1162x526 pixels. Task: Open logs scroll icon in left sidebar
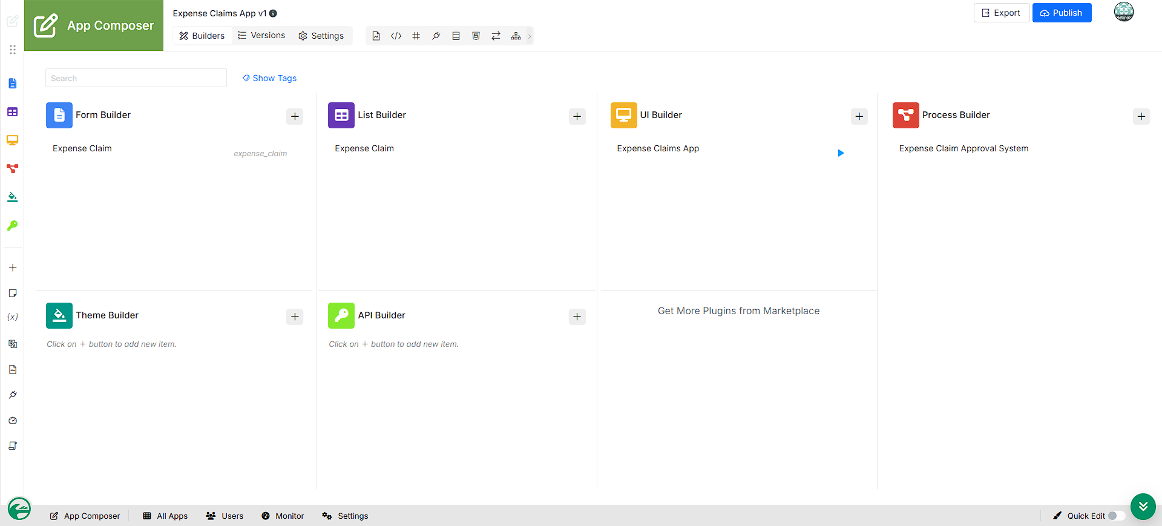click(x=13, y=445)
